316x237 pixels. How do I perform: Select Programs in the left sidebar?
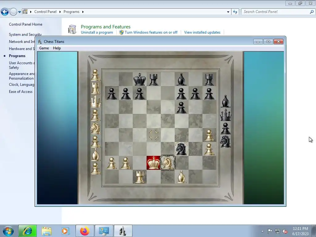[x=17, y=56]
